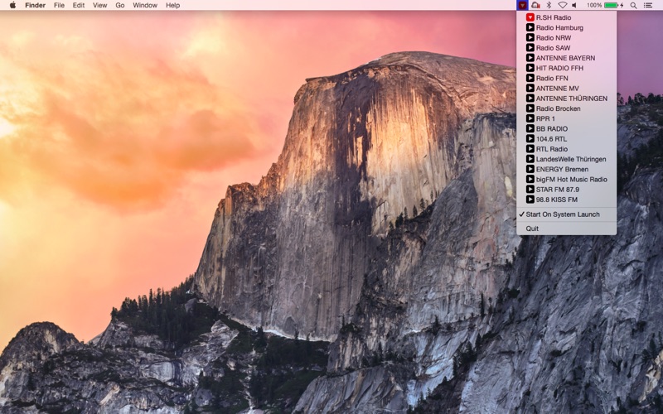Toggle Start On System Launch option

click(566, 214)
